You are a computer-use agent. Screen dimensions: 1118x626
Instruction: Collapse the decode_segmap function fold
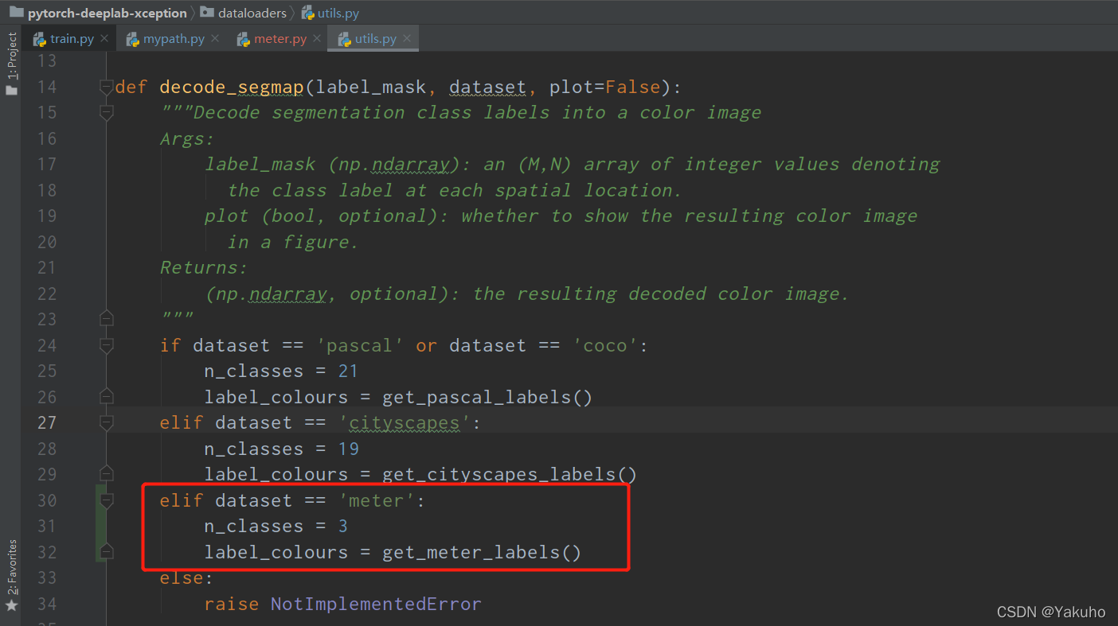(x=106, y=87)
